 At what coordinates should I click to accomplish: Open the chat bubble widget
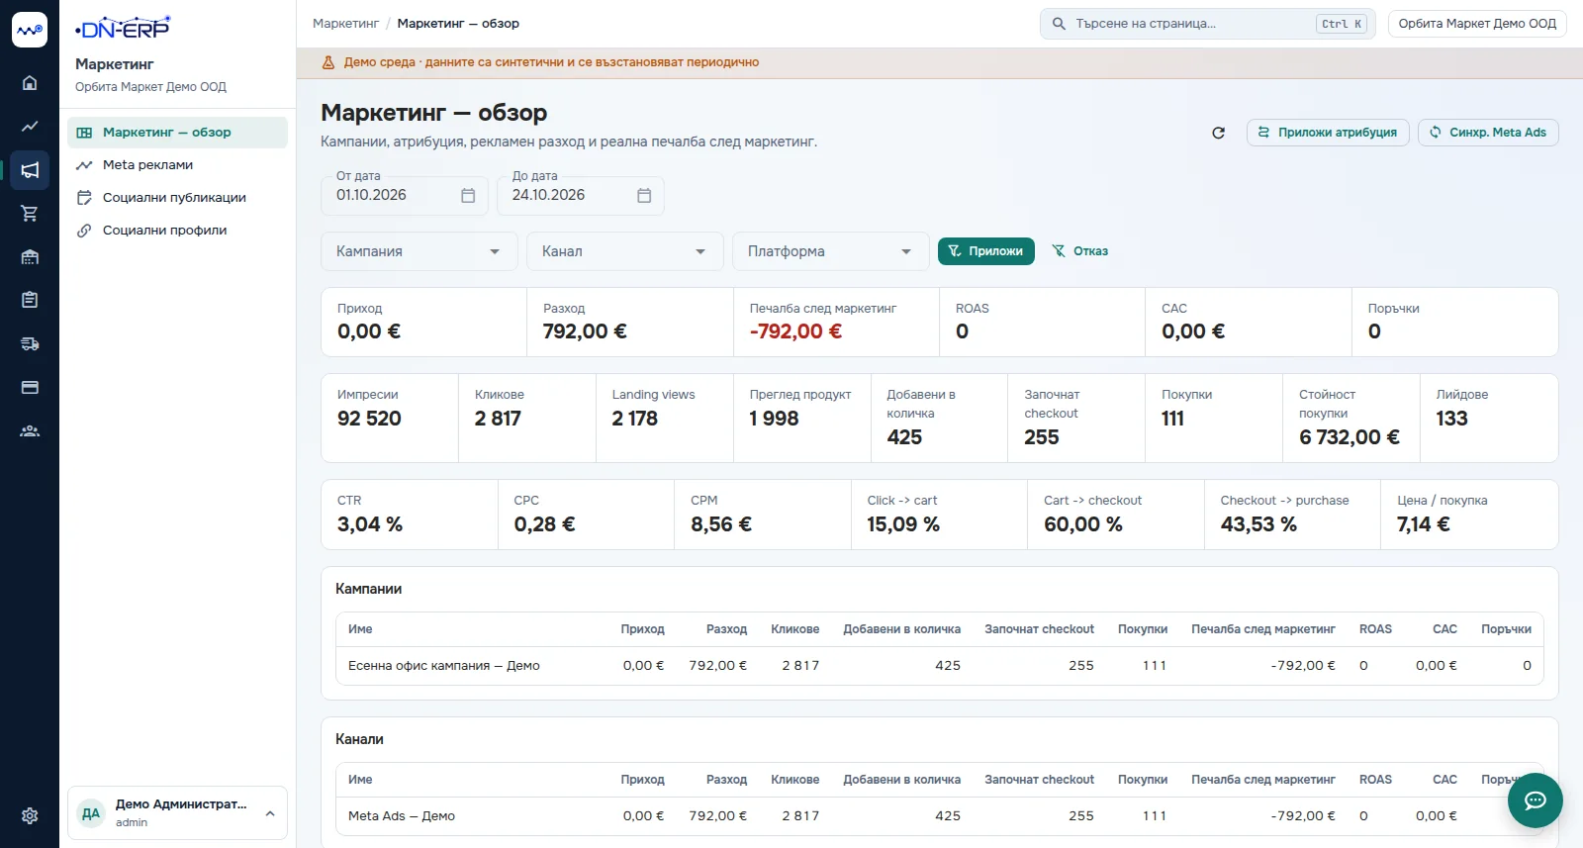1535,801
